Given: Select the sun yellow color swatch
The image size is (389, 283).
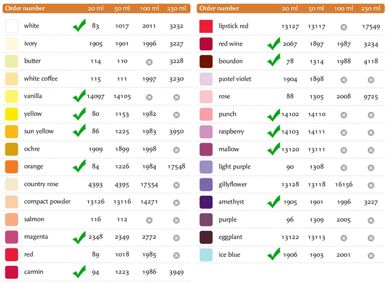Looking at the screenshot, I should pyautogui.click(x=12, y=132).
